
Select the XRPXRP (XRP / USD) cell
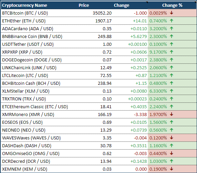pyautogui.click(x=22, y=52)
